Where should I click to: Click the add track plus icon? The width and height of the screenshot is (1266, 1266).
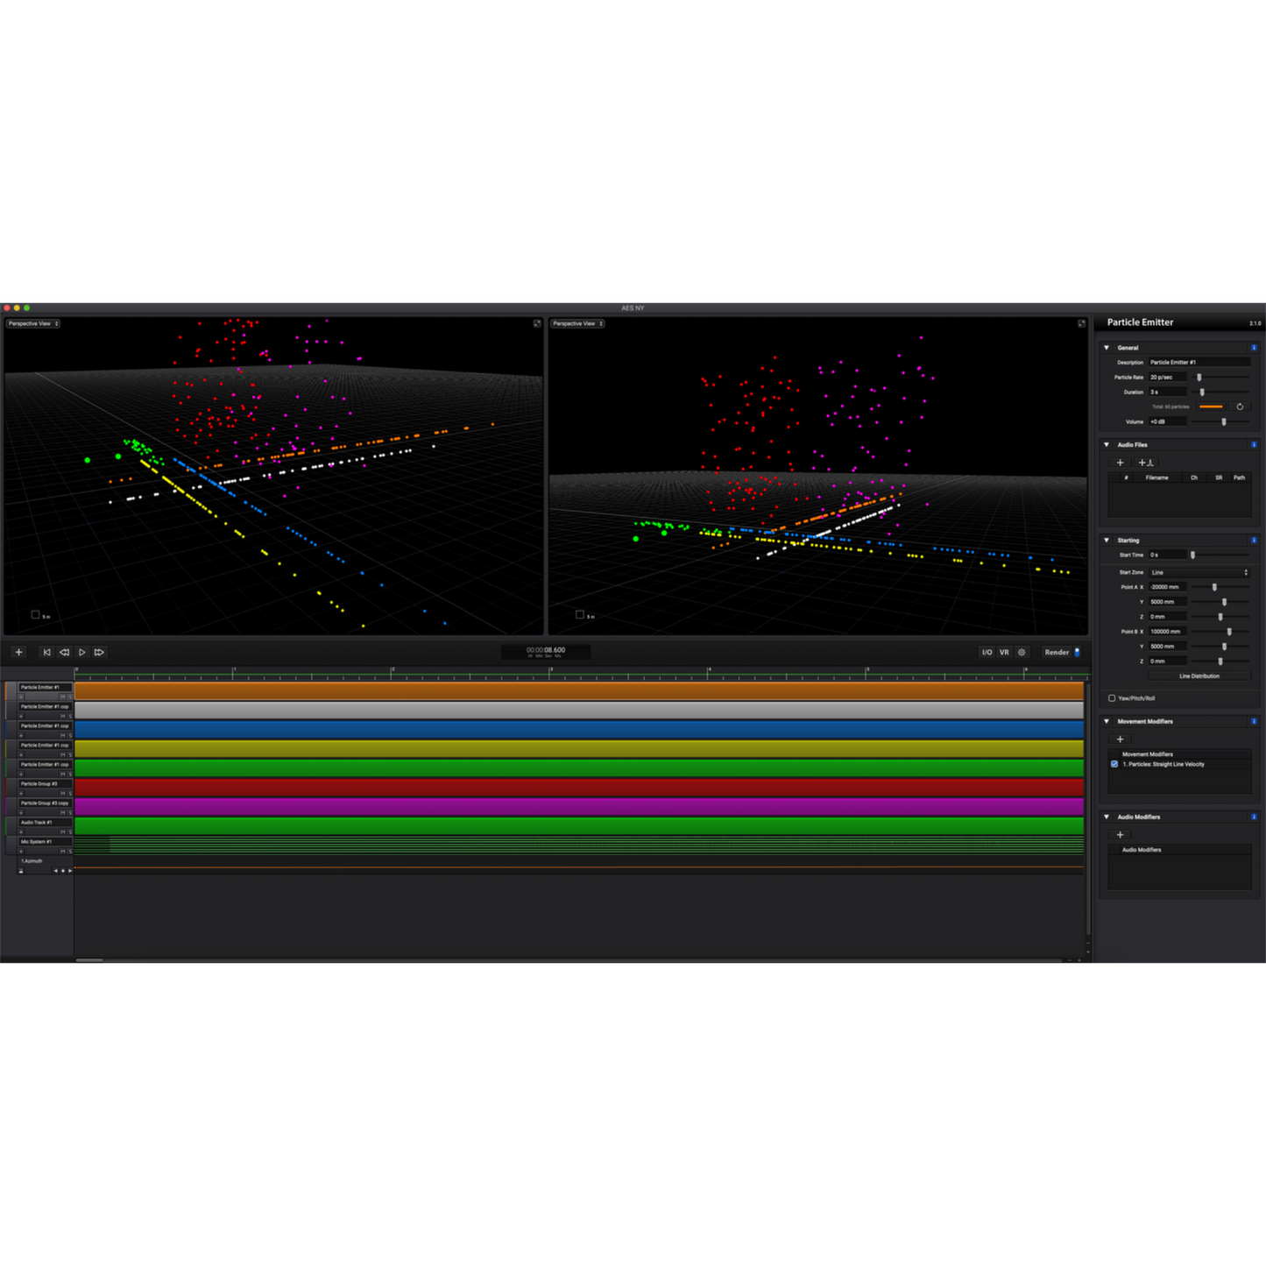pos(18,652)
